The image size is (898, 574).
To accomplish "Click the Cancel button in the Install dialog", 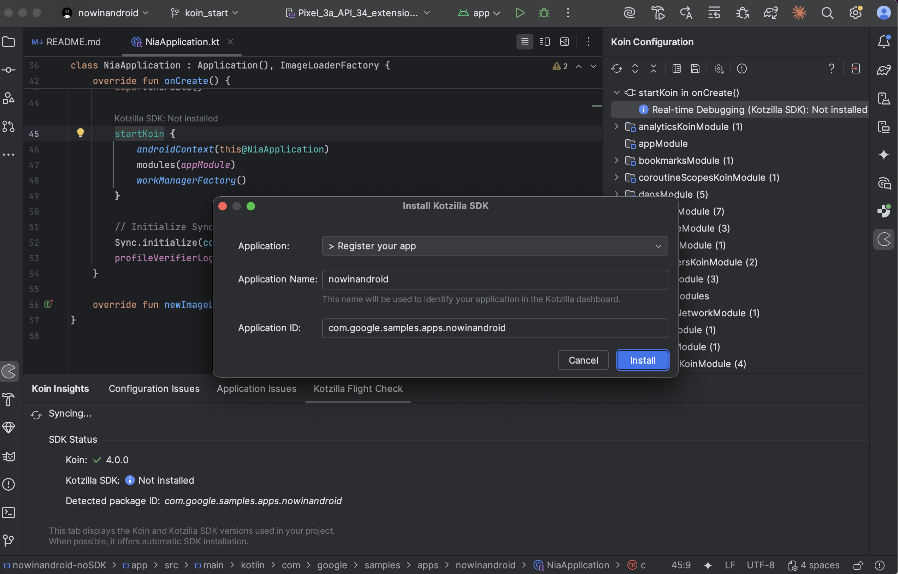I will 583,360.
